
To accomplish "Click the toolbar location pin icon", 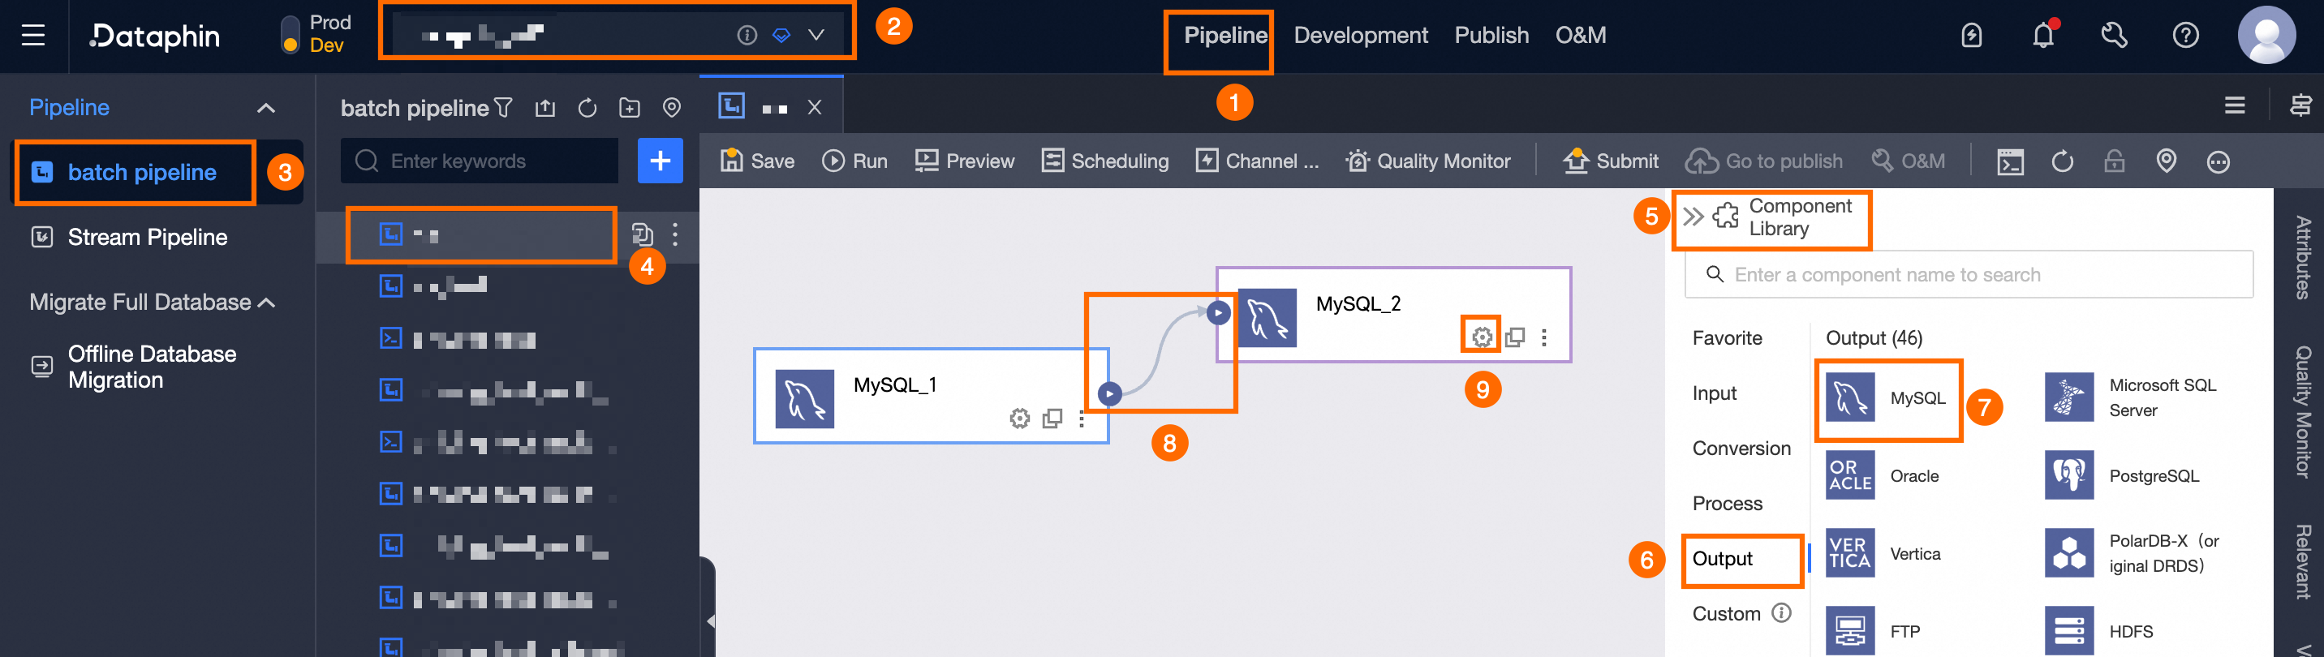I will (2166, 161).
